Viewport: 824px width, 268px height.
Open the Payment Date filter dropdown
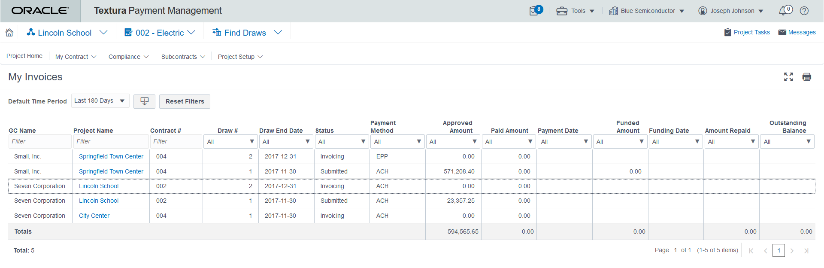point(564,142)
